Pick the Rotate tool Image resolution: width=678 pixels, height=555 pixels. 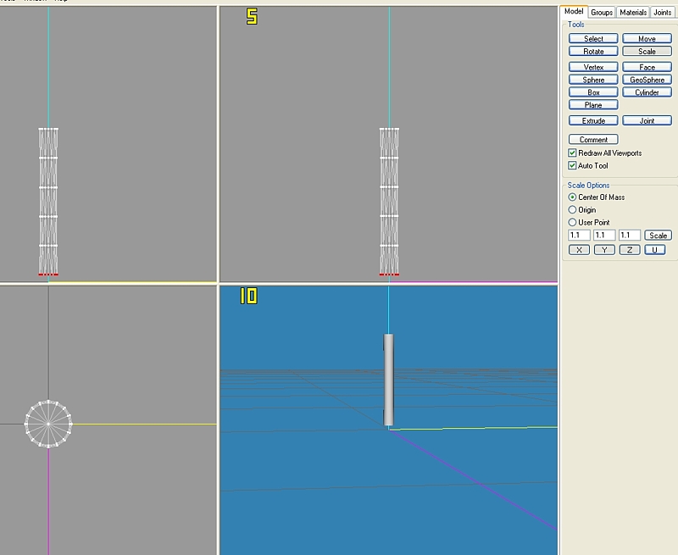tap(593, 52)
